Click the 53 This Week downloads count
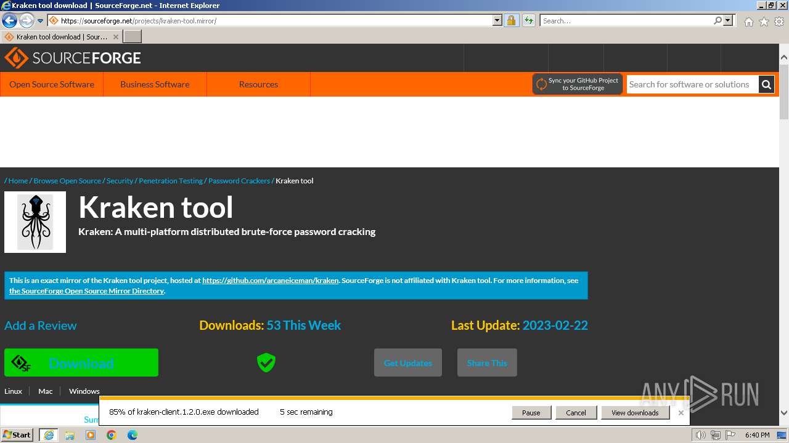Screen dimensions: 789x443 click(x=304, y=325)
